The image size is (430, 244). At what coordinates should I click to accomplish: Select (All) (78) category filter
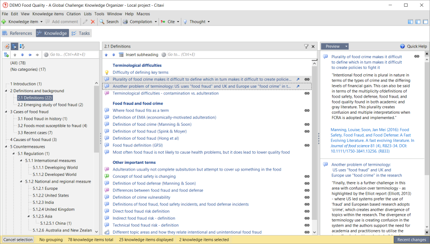pyautogui.click(x=18, y=63)
